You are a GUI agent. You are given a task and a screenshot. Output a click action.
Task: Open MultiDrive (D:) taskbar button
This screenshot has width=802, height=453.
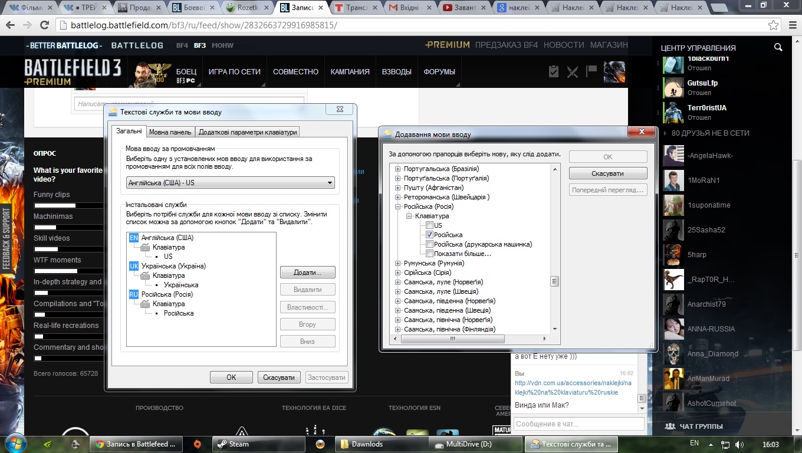pos(476,444)
